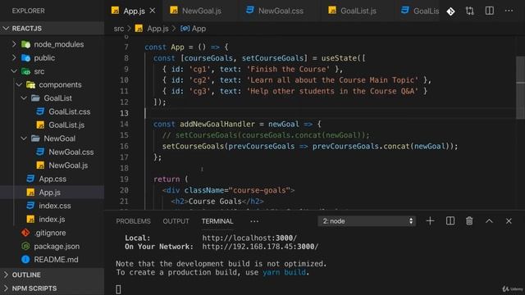
Task: Click the 'course-goals' className string
Action: point(259,190)
